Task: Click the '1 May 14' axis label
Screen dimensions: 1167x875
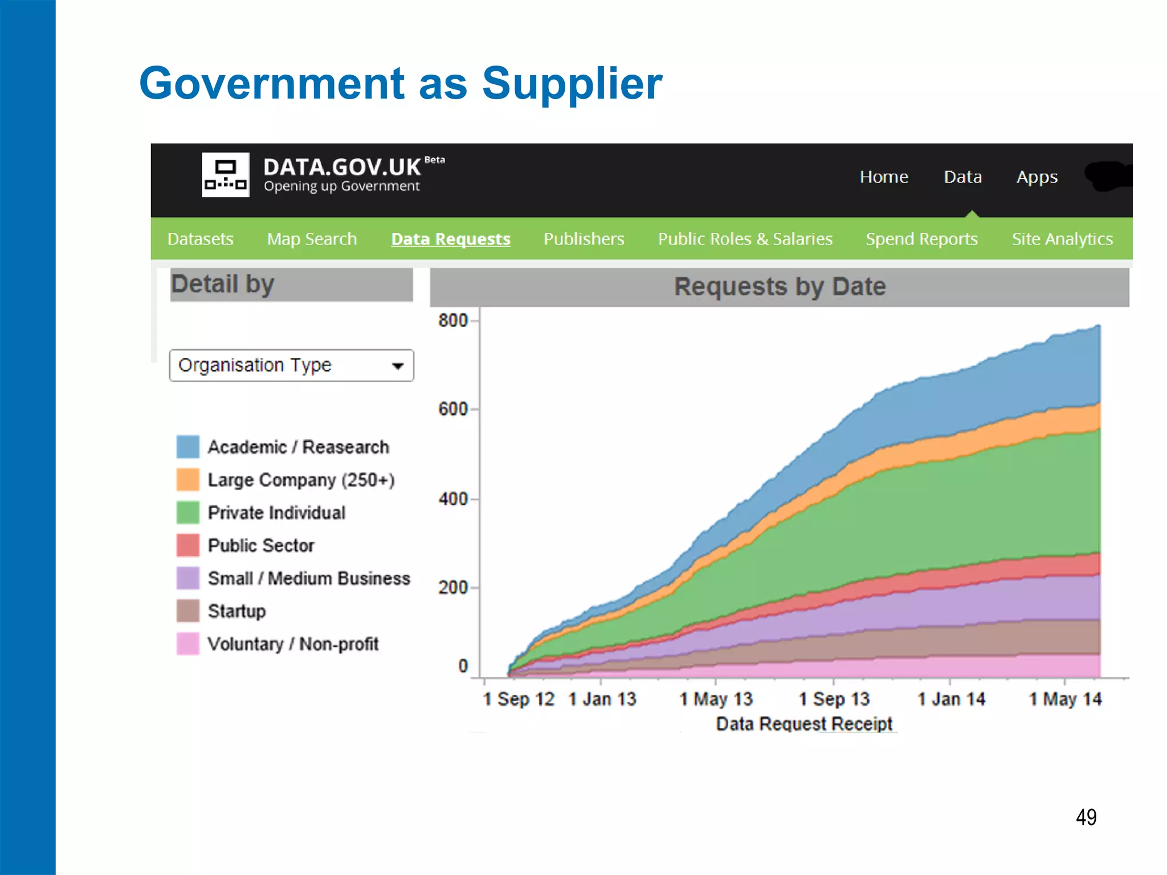Action: click(x=1065, y=699)
